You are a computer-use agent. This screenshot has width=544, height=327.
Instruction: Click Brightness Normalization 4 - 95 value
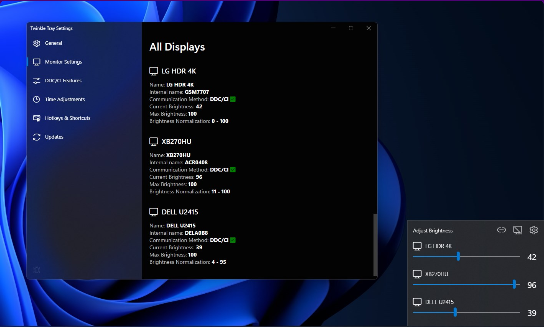coord(219,262)
